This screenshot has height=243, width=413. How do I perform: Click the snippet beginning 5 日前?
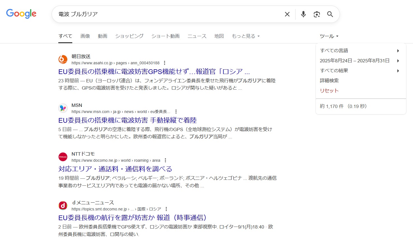coord(165,133)
